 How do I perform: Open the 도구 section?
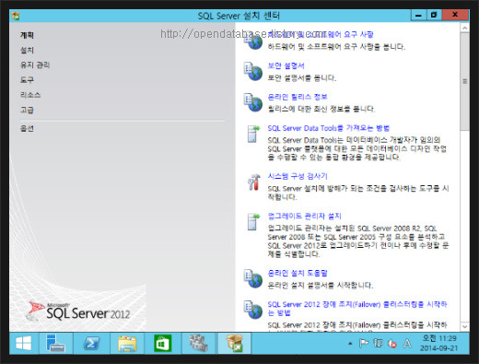(x=27, y=80)
